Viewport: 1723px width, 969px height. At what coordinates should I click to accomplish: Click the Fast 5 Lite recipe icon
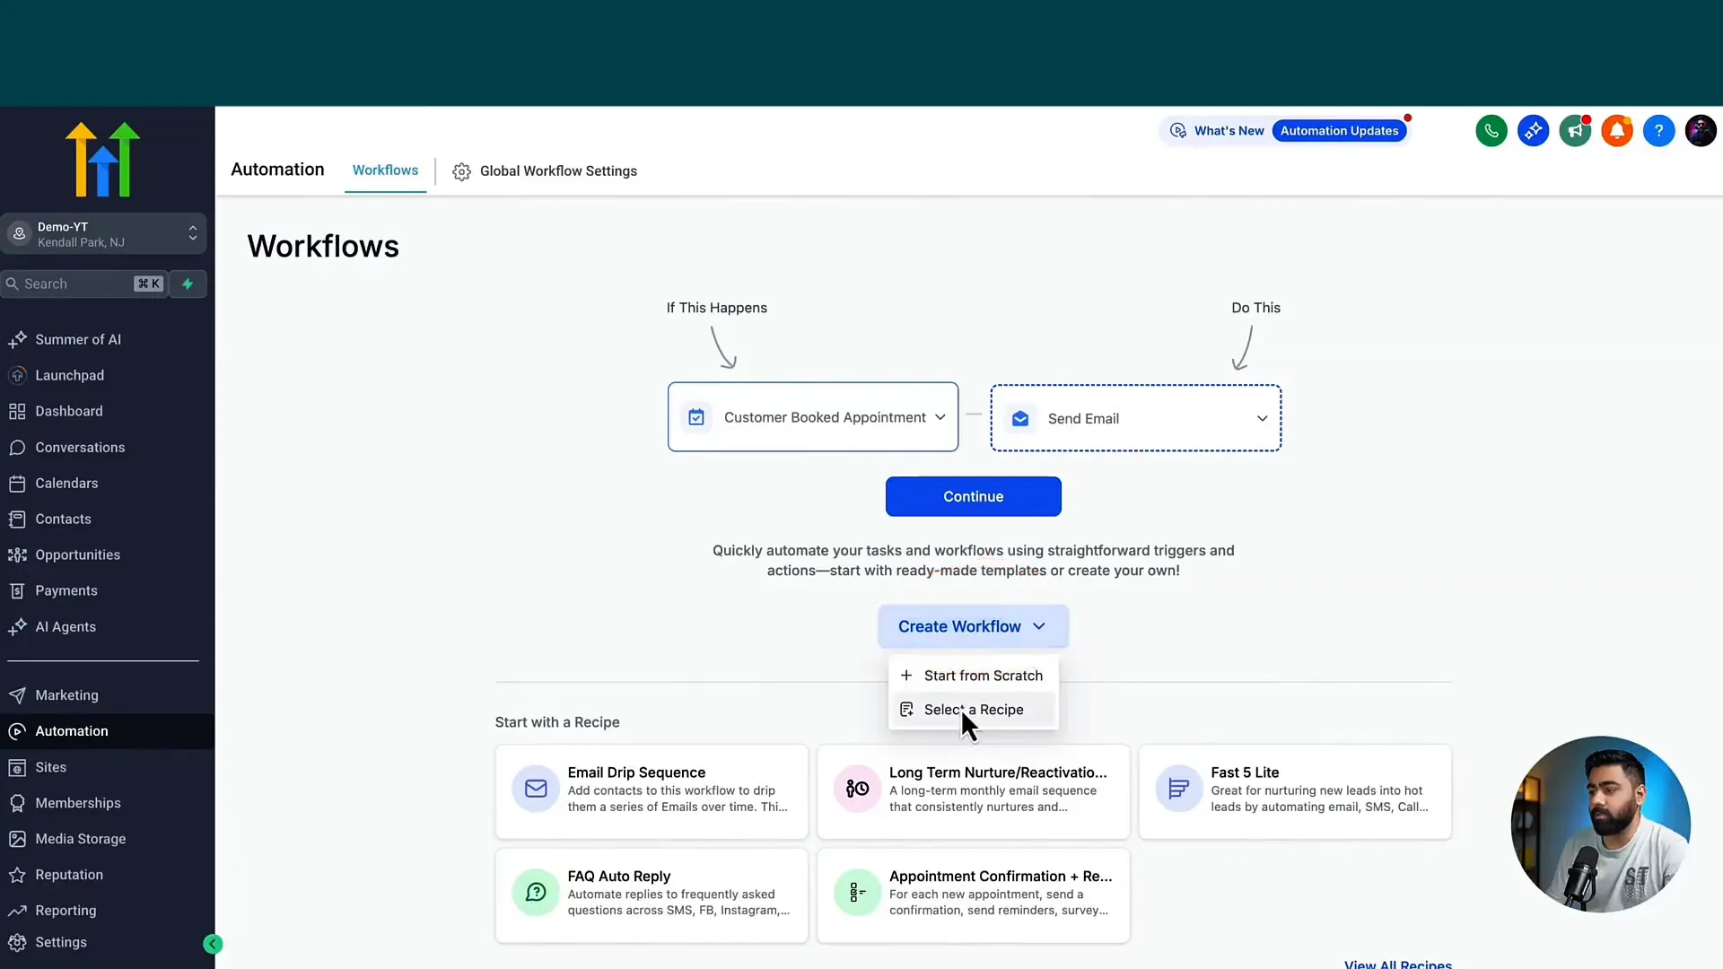click(x=1178, y=789)
